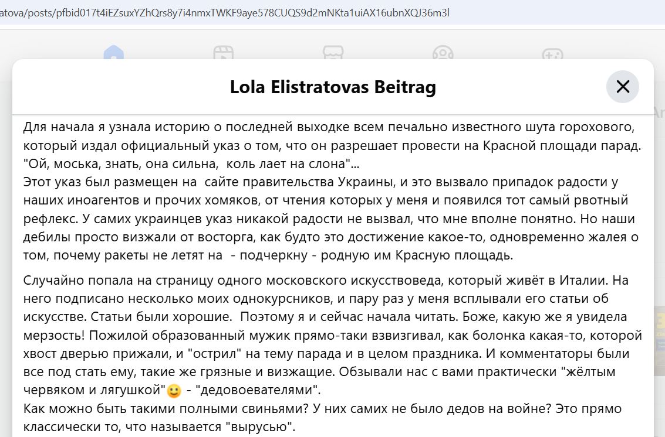Click the dialog title "Lola Elistratovas Beitrag"
665x437 pixels.
point(333,87)
